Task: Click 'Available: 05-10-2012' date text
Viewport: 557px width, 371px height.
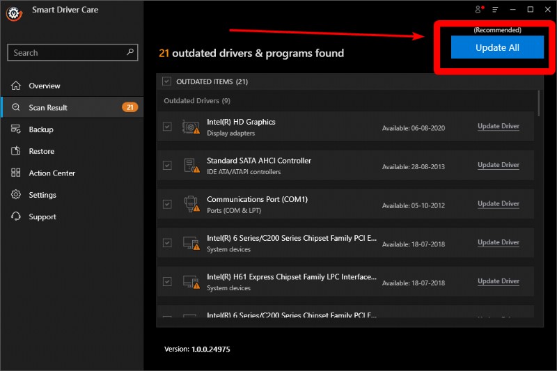Action: pyautogui.click(x=414, y=205)
